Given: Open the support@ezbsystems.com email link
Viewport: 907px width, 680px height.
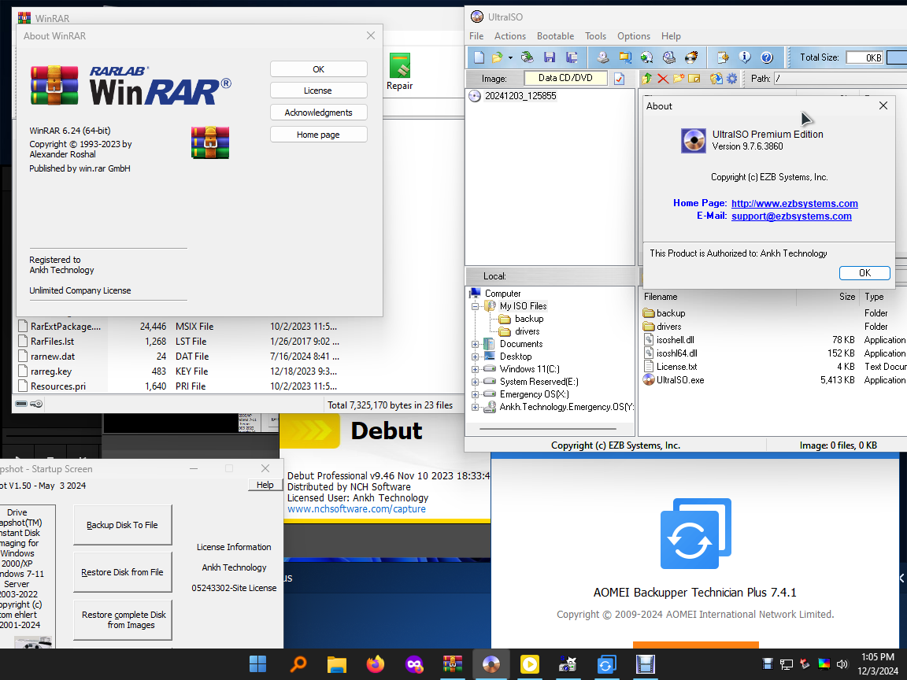Looking at the screenshot, I should [790, 216].
